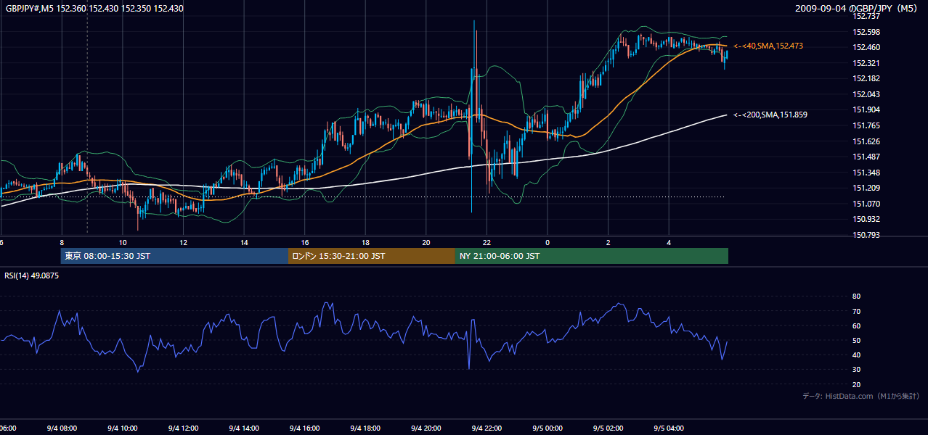Screen dimensions: 928x435
Task: Click the RSI 60 level label
Action: [856, 326]
